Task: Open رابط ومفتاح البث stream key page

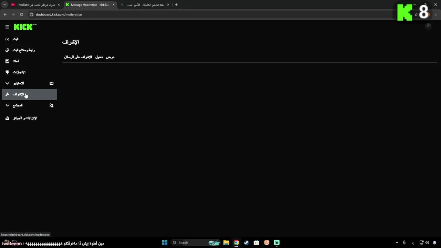Action: point(29,50)
